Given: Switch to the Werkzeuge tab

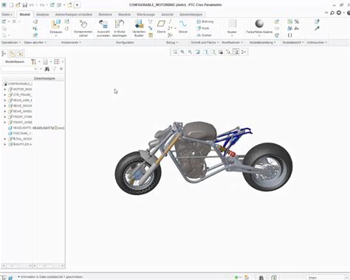Looking at the screenshot, I should coord(145,15).
